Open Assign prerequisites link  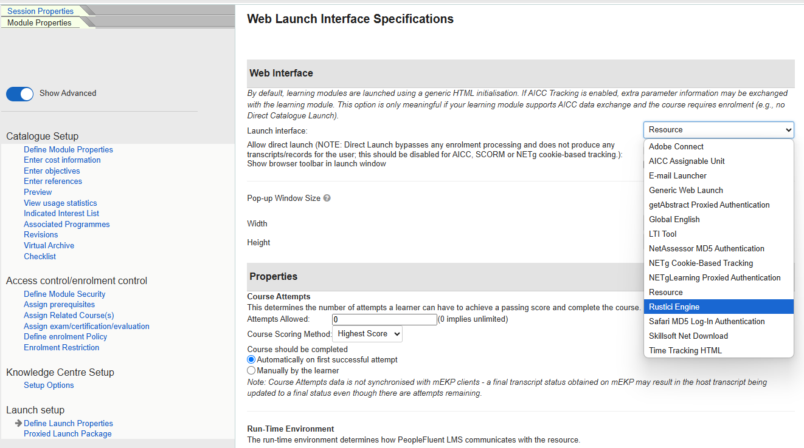(59, 305)
